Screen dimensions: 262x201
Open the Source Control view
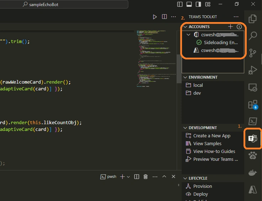click(x=252, y=53)
